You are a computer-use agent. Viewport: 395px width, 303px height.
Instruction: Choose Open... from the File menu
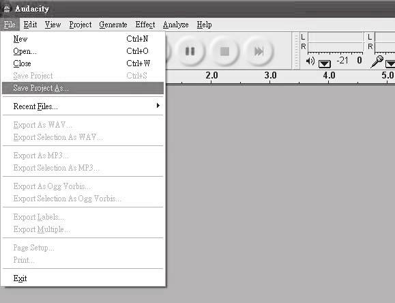pyautogui.click(x=83, y=51)
